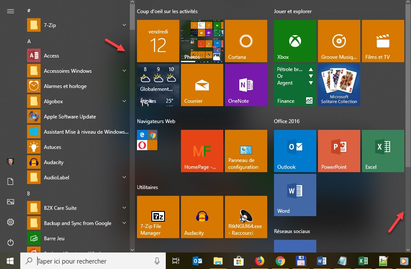The image size is (411, 269).
Task: Select Alarmes et horloge in app list
Action: (x=65, y=86)
